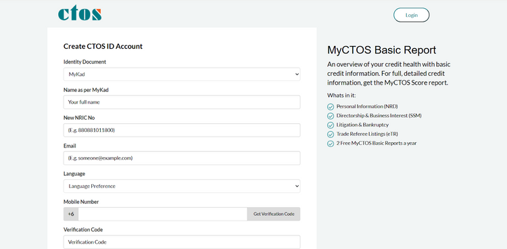Viewport: 507px width, 249px height.
Task: Click the 'Mobile Number' label
Action: click(81, 202)
